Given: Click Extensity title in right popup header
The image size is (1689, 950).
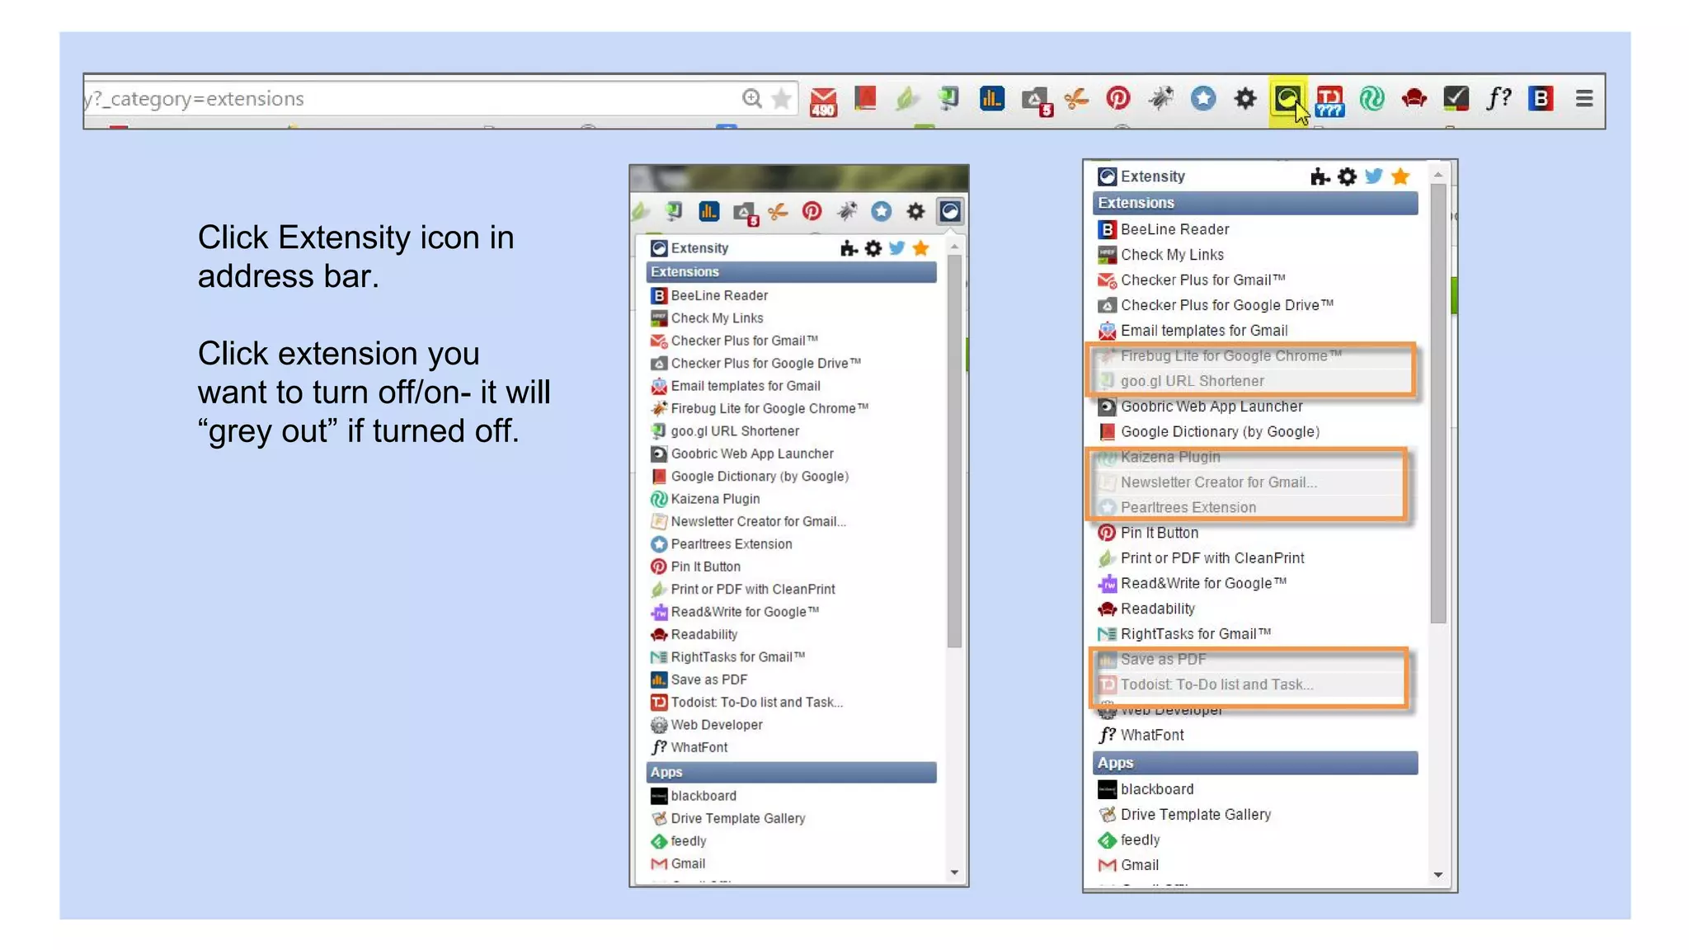Looking at the screenshot, I should click(x=1152, y=176).
